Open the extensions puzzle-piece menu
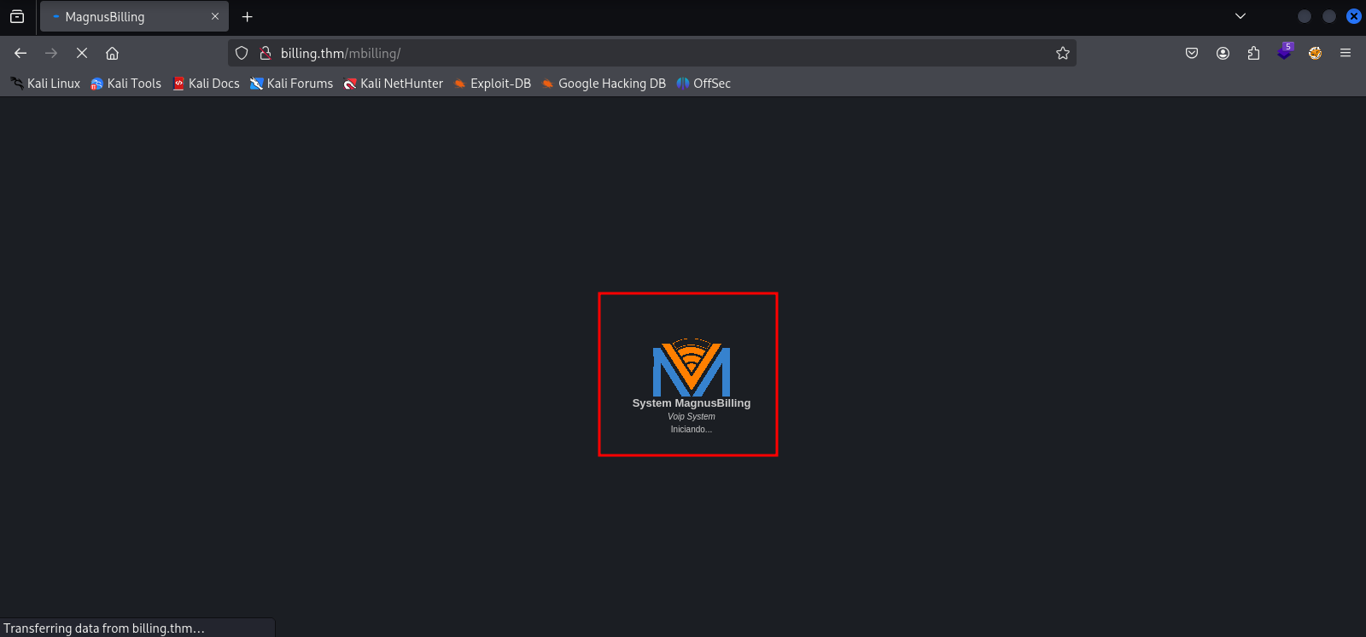Viewport: 1366px width, 637px height. coord(1253,53)
